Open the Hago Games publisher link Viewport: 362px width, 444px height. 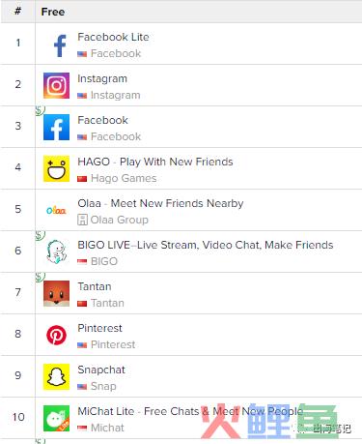pyautogui.click(x=124, y=178)
